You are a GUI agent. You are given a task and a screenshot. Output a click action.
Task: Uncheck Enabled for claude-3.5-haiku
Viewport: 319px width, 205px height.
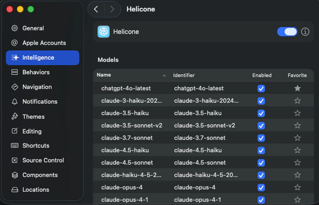coord(261,113)
